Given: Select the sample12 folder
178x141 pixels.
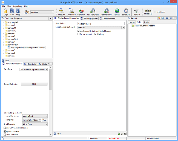Looking at the screenshot, I should (x=12, y=31).
